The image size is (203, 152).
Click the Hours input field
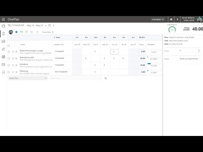[190, 51]
